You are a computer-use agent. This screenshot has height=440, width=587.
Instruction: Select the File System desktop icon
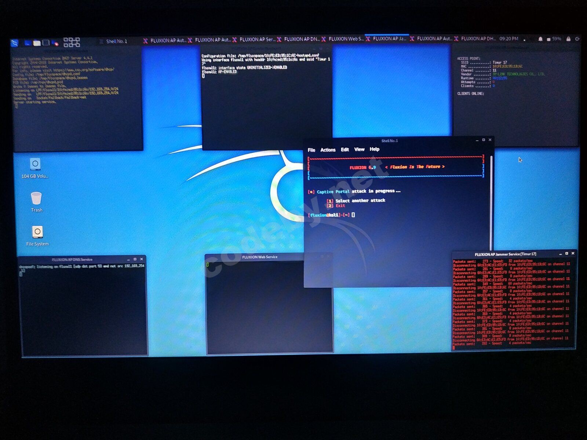[x=37, y=236]
